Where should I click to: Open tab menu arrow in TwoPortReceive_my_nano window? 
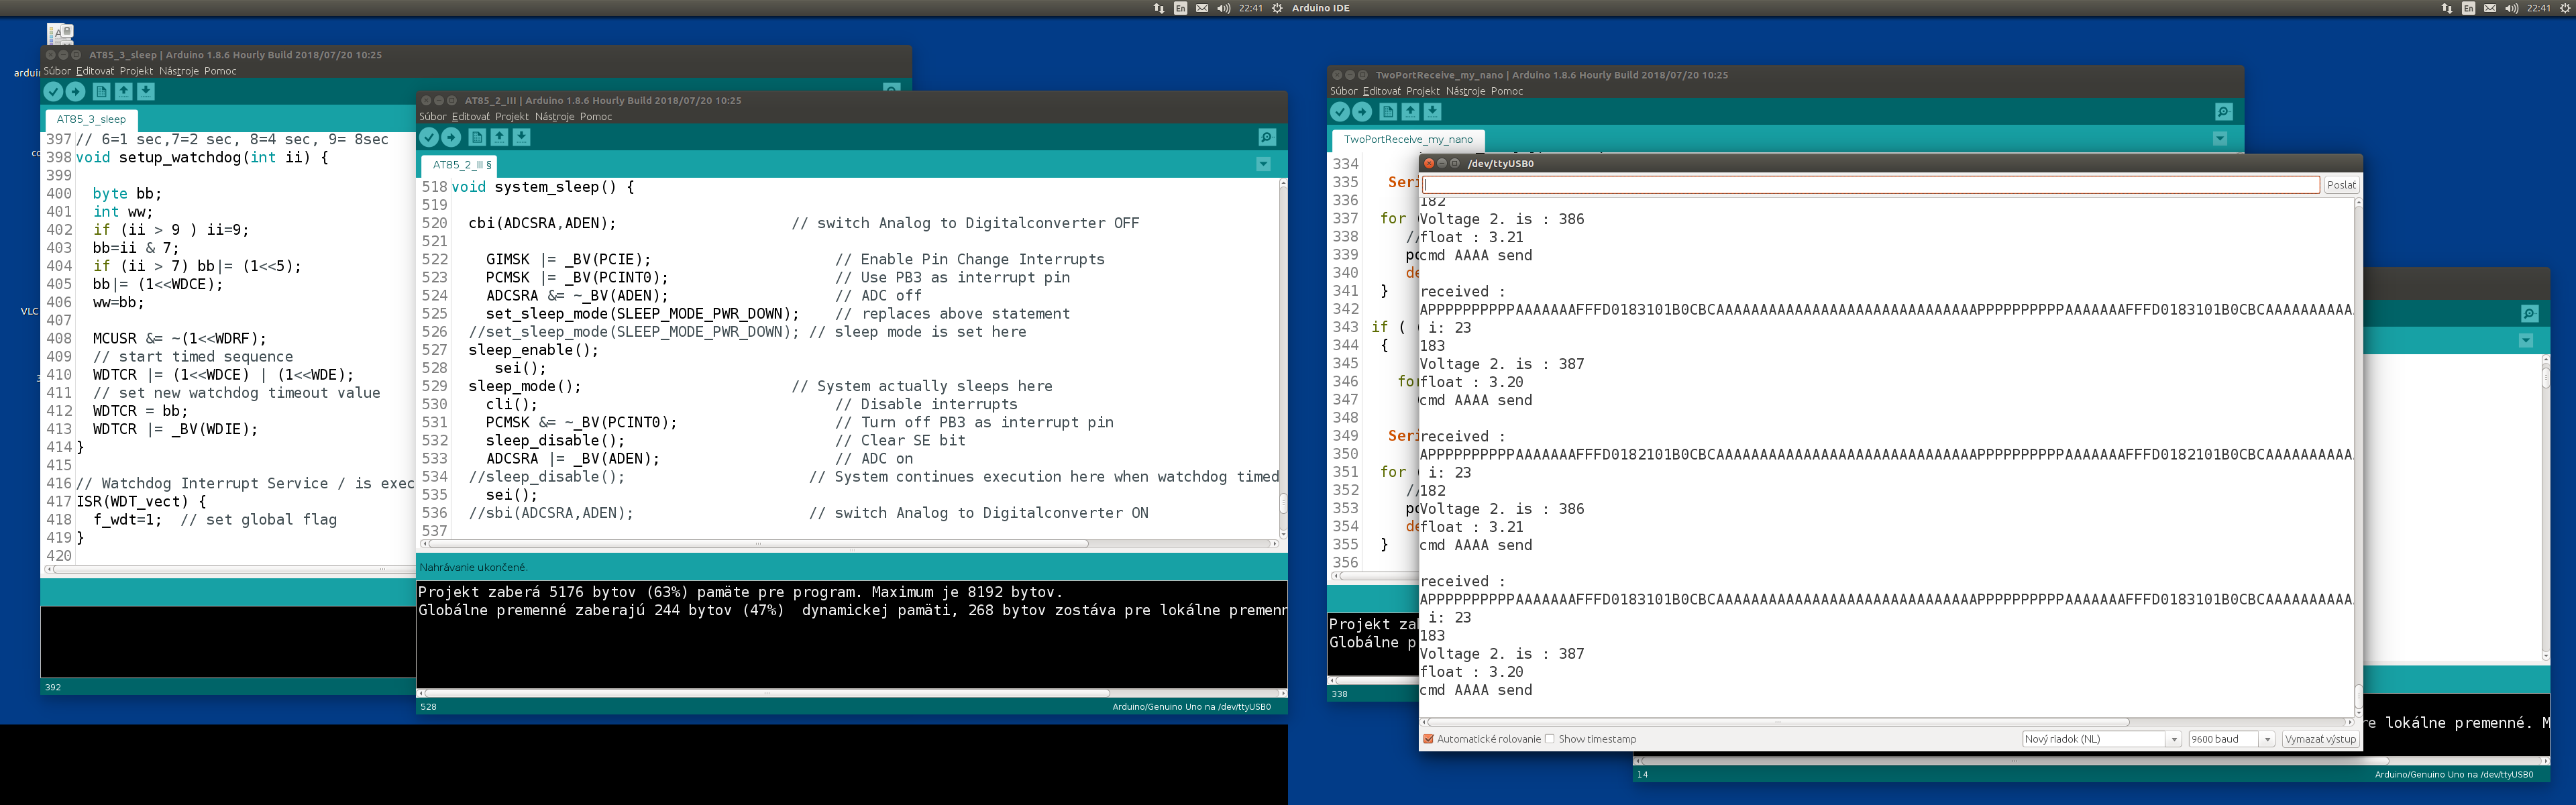coord(2220,139)
